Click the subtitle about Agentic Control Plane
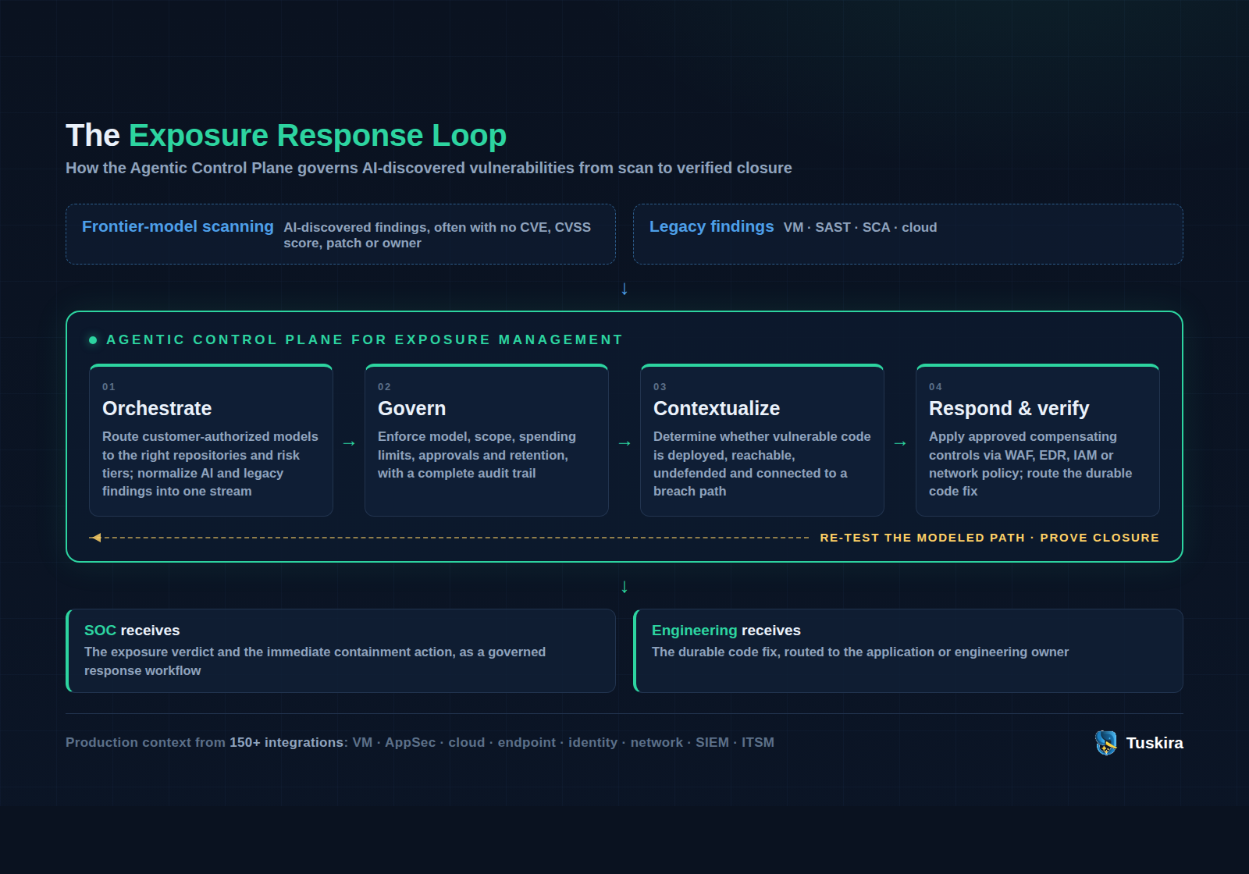Screen dimensions: 1249x874 coord(429,168)
